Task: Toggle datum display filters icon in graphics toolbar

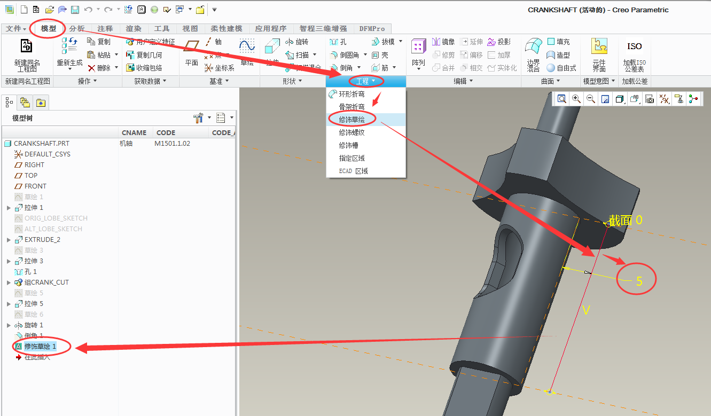Action: point(664,99)
